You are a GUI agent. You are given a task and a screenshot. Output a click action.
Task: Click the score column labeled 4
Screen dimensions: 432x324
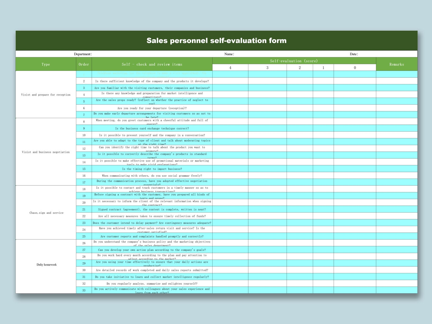[x=230, y=68]
